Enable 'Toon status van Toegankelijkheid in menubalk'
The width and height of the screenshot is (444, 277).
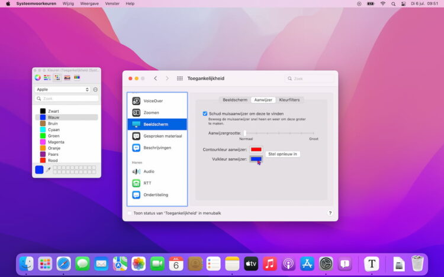pyautogui.click(x=130, y=213)
